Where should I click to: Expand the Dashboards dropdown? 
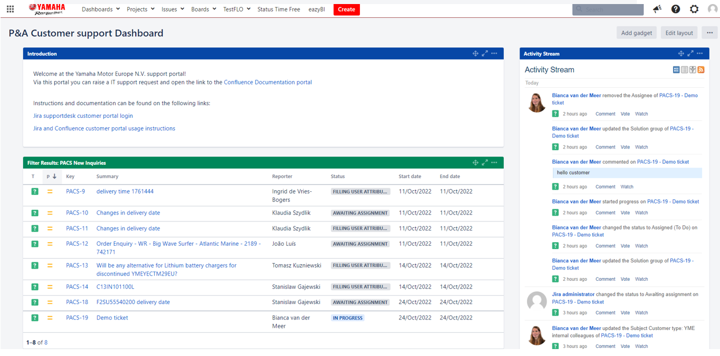click(101, 9)
